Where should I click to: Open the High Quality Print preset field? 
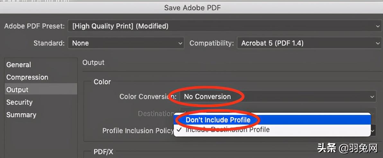222,26
